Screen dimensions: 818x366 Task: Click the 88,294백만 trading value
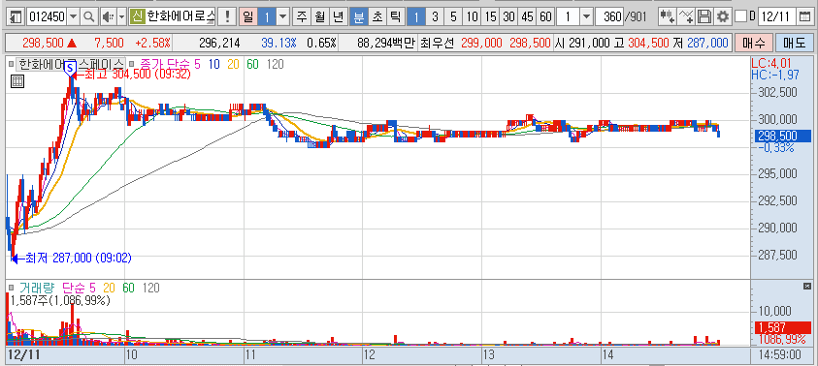tap(386, 43)
